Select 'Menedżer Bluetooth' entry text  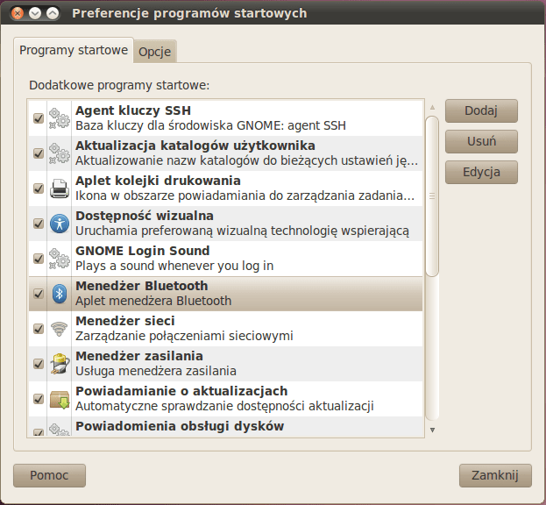(141, 286)
